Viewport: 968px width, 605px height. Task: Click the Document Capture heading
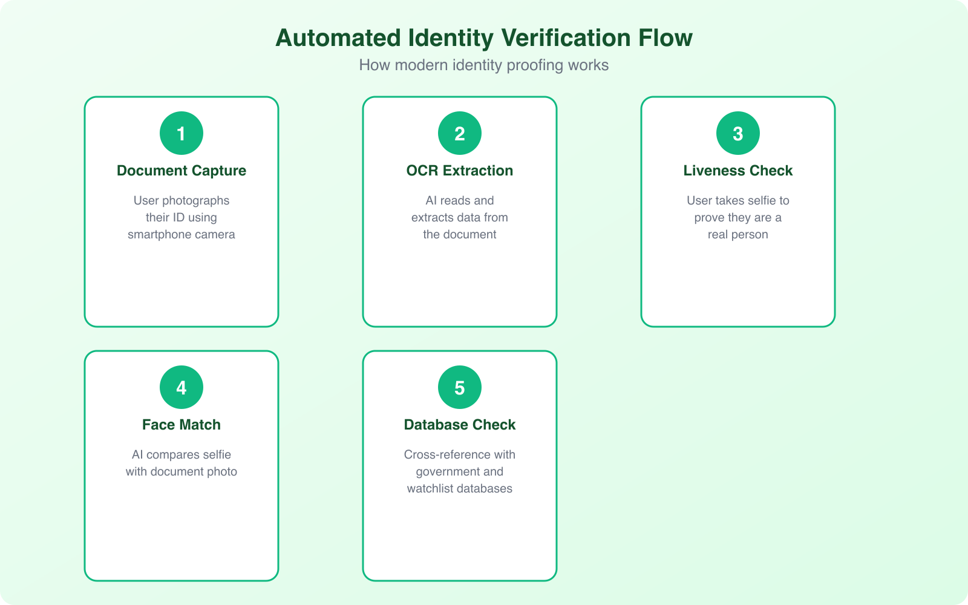click(x=181, y=171)
